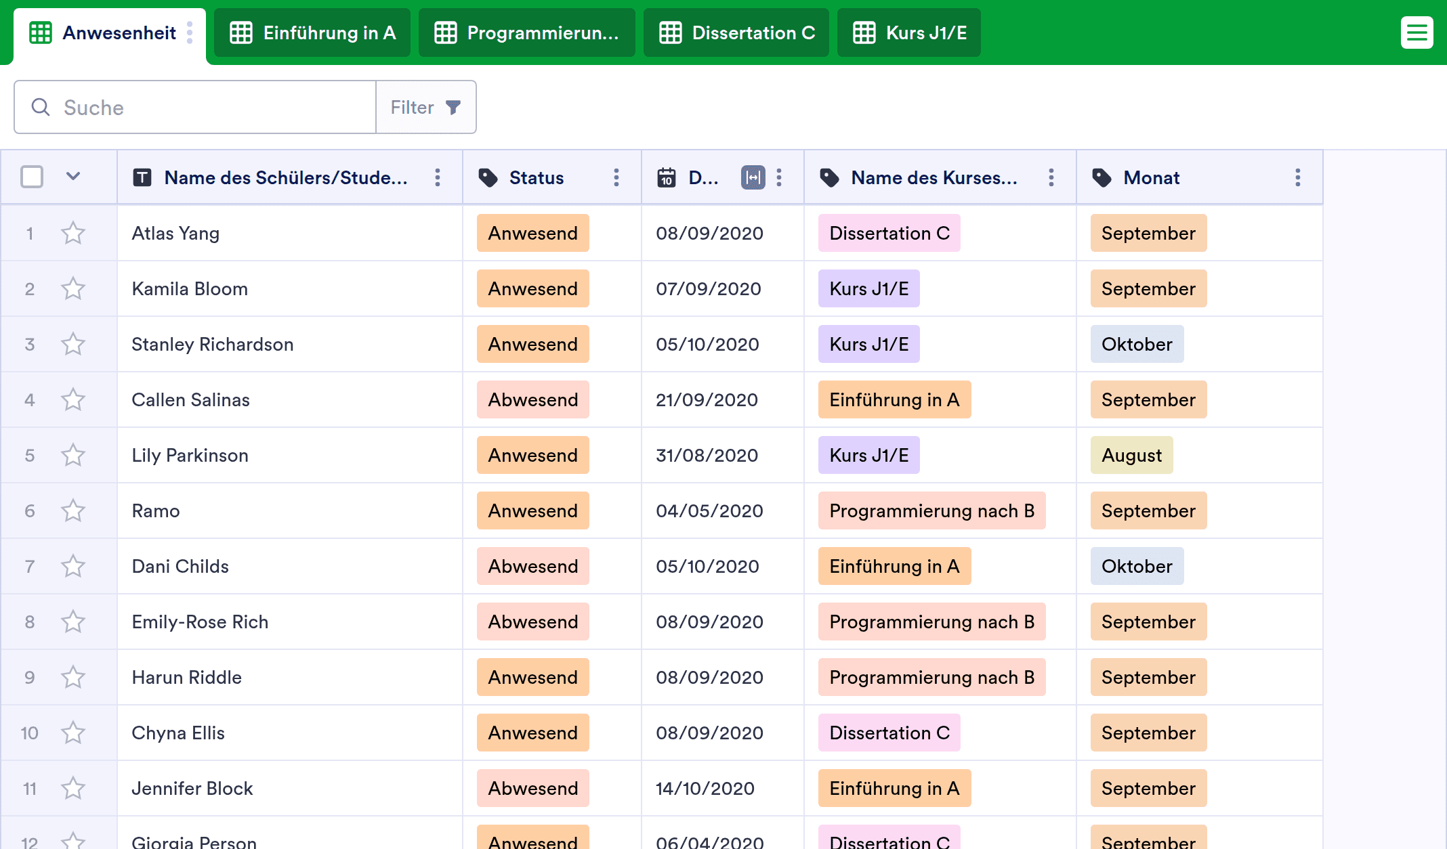Image resolution: width=1447 pixels, height=849 pixels.
Task: Click Kurs J1/E tag in Kamila Bloom row
Action: tap(868, 288)
